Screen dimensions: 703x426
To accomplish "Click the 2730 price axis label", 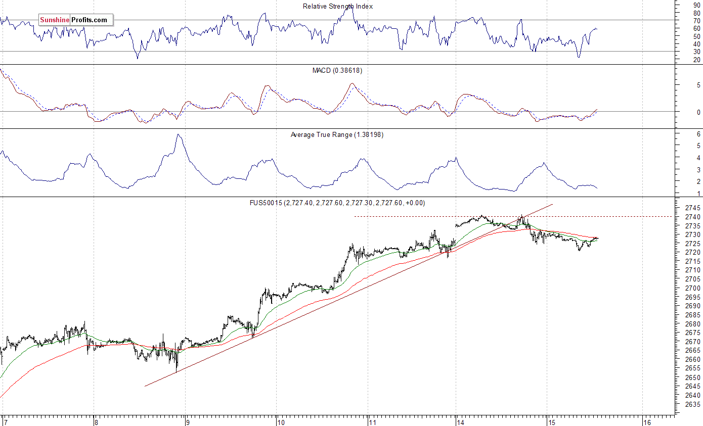I will (x=693, y=234).
